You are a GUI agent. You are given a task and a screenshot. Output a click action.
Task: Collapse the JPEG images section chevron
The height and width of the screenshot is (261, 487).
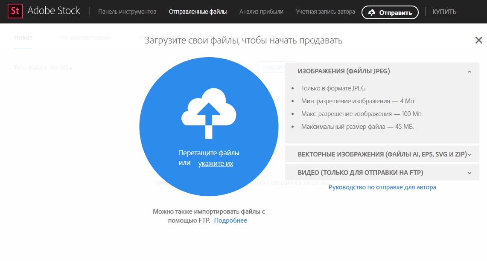pos(469,72)
